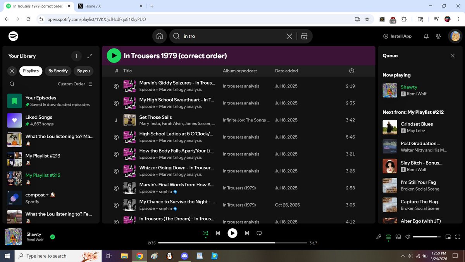Select the Playlists filter chip

pos(31,71)
